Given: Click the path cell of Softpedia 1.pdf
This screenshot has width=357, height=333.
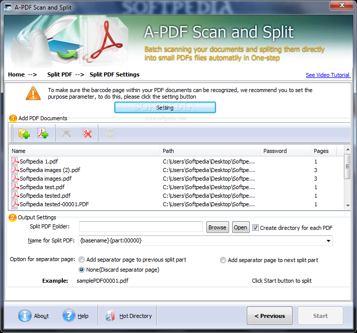Looking at the screenshot, I should [209, 161].
